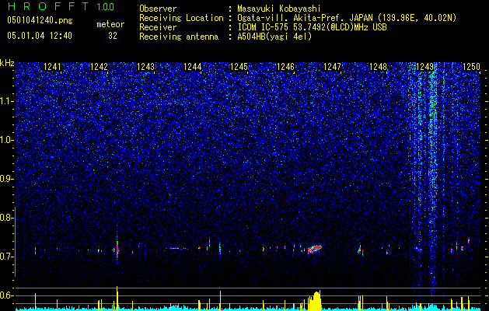Image resolution: width=489 pixels, height=311 pixels.
Task: Click the Observer field label
Action: 158,9
